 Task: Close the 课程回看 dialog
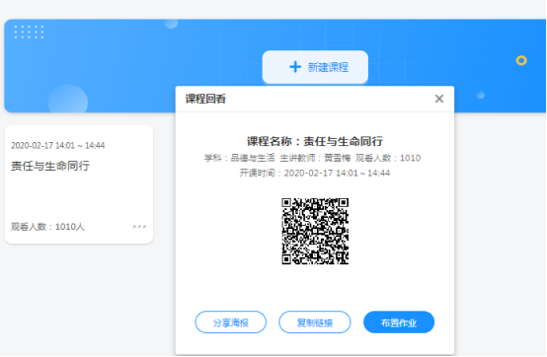pos(439,99)
